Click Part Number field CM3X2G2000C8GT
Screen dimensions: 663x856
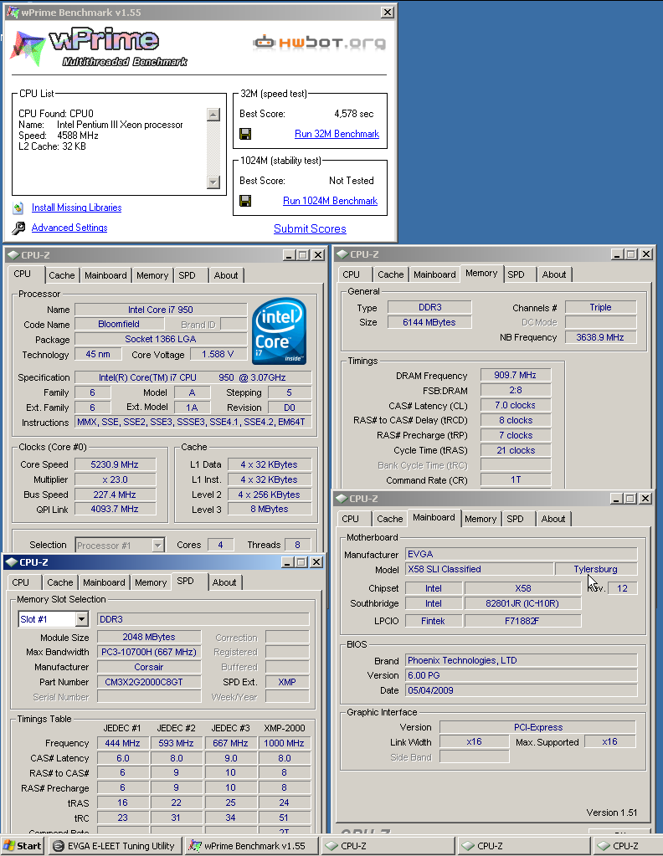coord(149,682)
